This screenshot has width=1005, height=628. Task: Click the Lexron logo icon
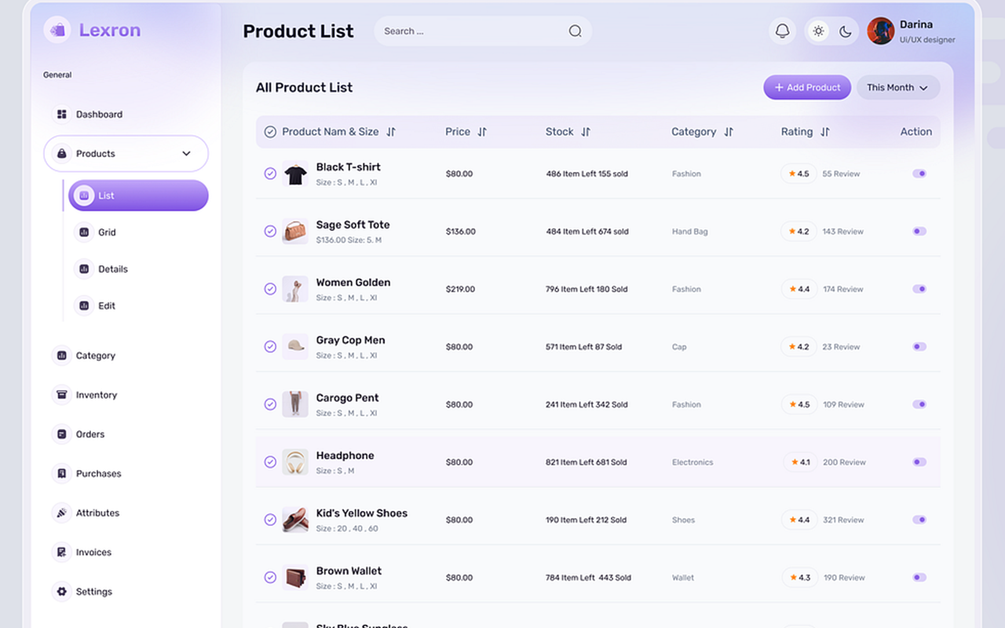click(57, 30)
